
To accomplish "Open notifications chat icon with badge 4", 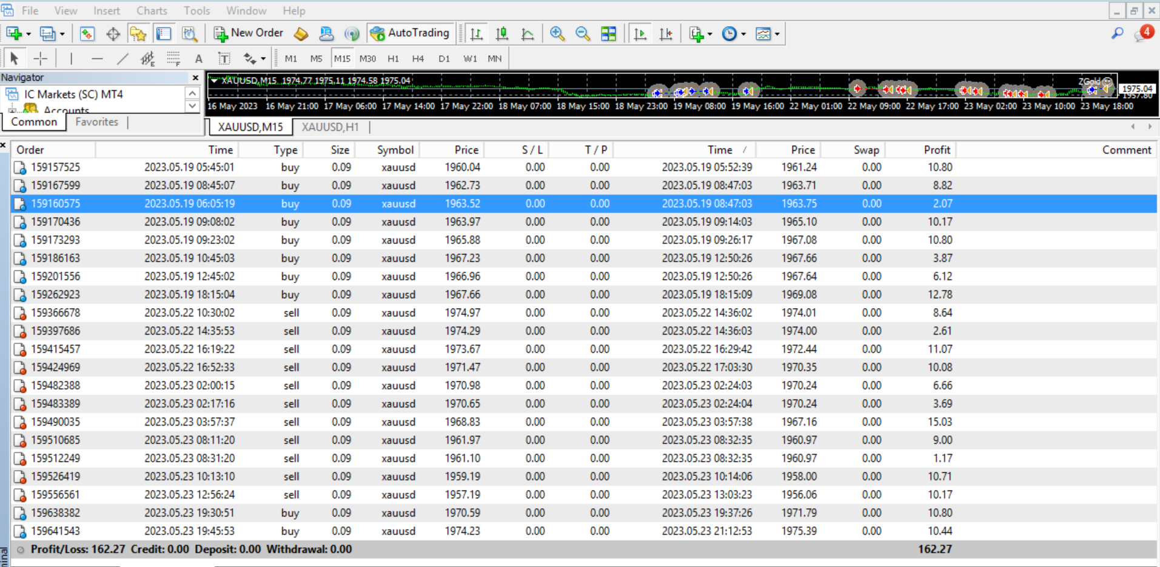I will point(1142,34).
